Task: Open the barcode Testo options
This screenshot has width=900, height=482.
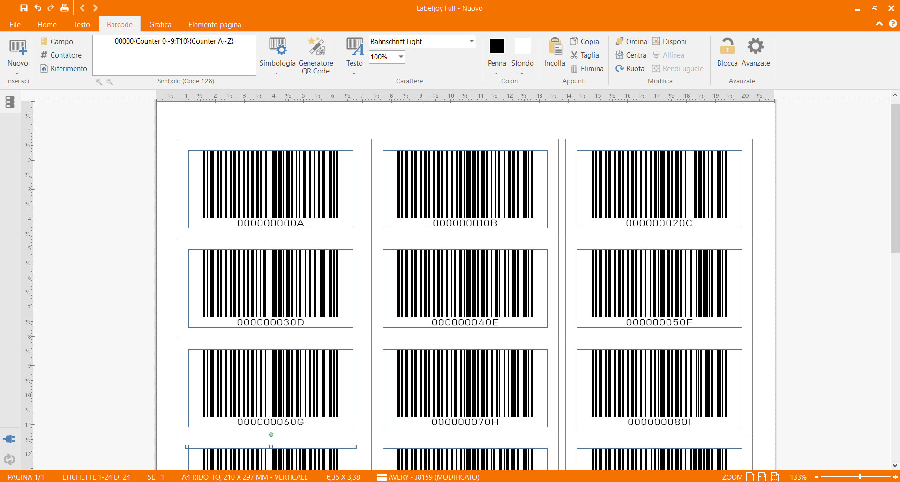Action: pos(354,52)
